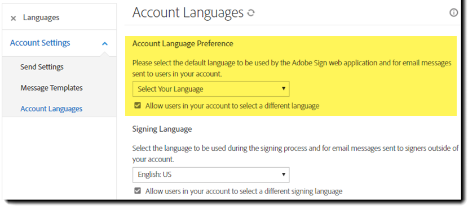Refresh the Account Languages page

pyautogui.click(x=251, y=13)
